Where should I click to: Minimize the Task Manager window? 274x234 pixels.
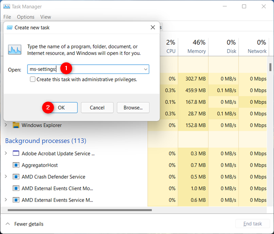pyautogui.click(x=225, y=6)
